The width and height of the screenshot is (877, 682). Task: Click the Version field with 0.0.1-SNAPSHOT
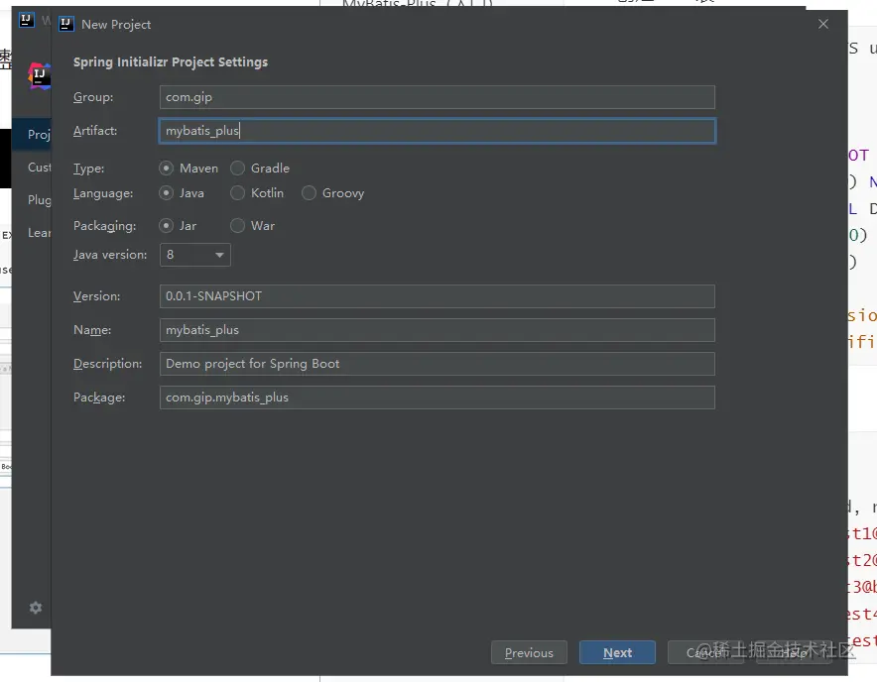pos(437,296)
